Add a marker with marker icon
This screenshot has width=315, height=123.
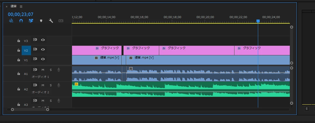click(x=41, y=21)
